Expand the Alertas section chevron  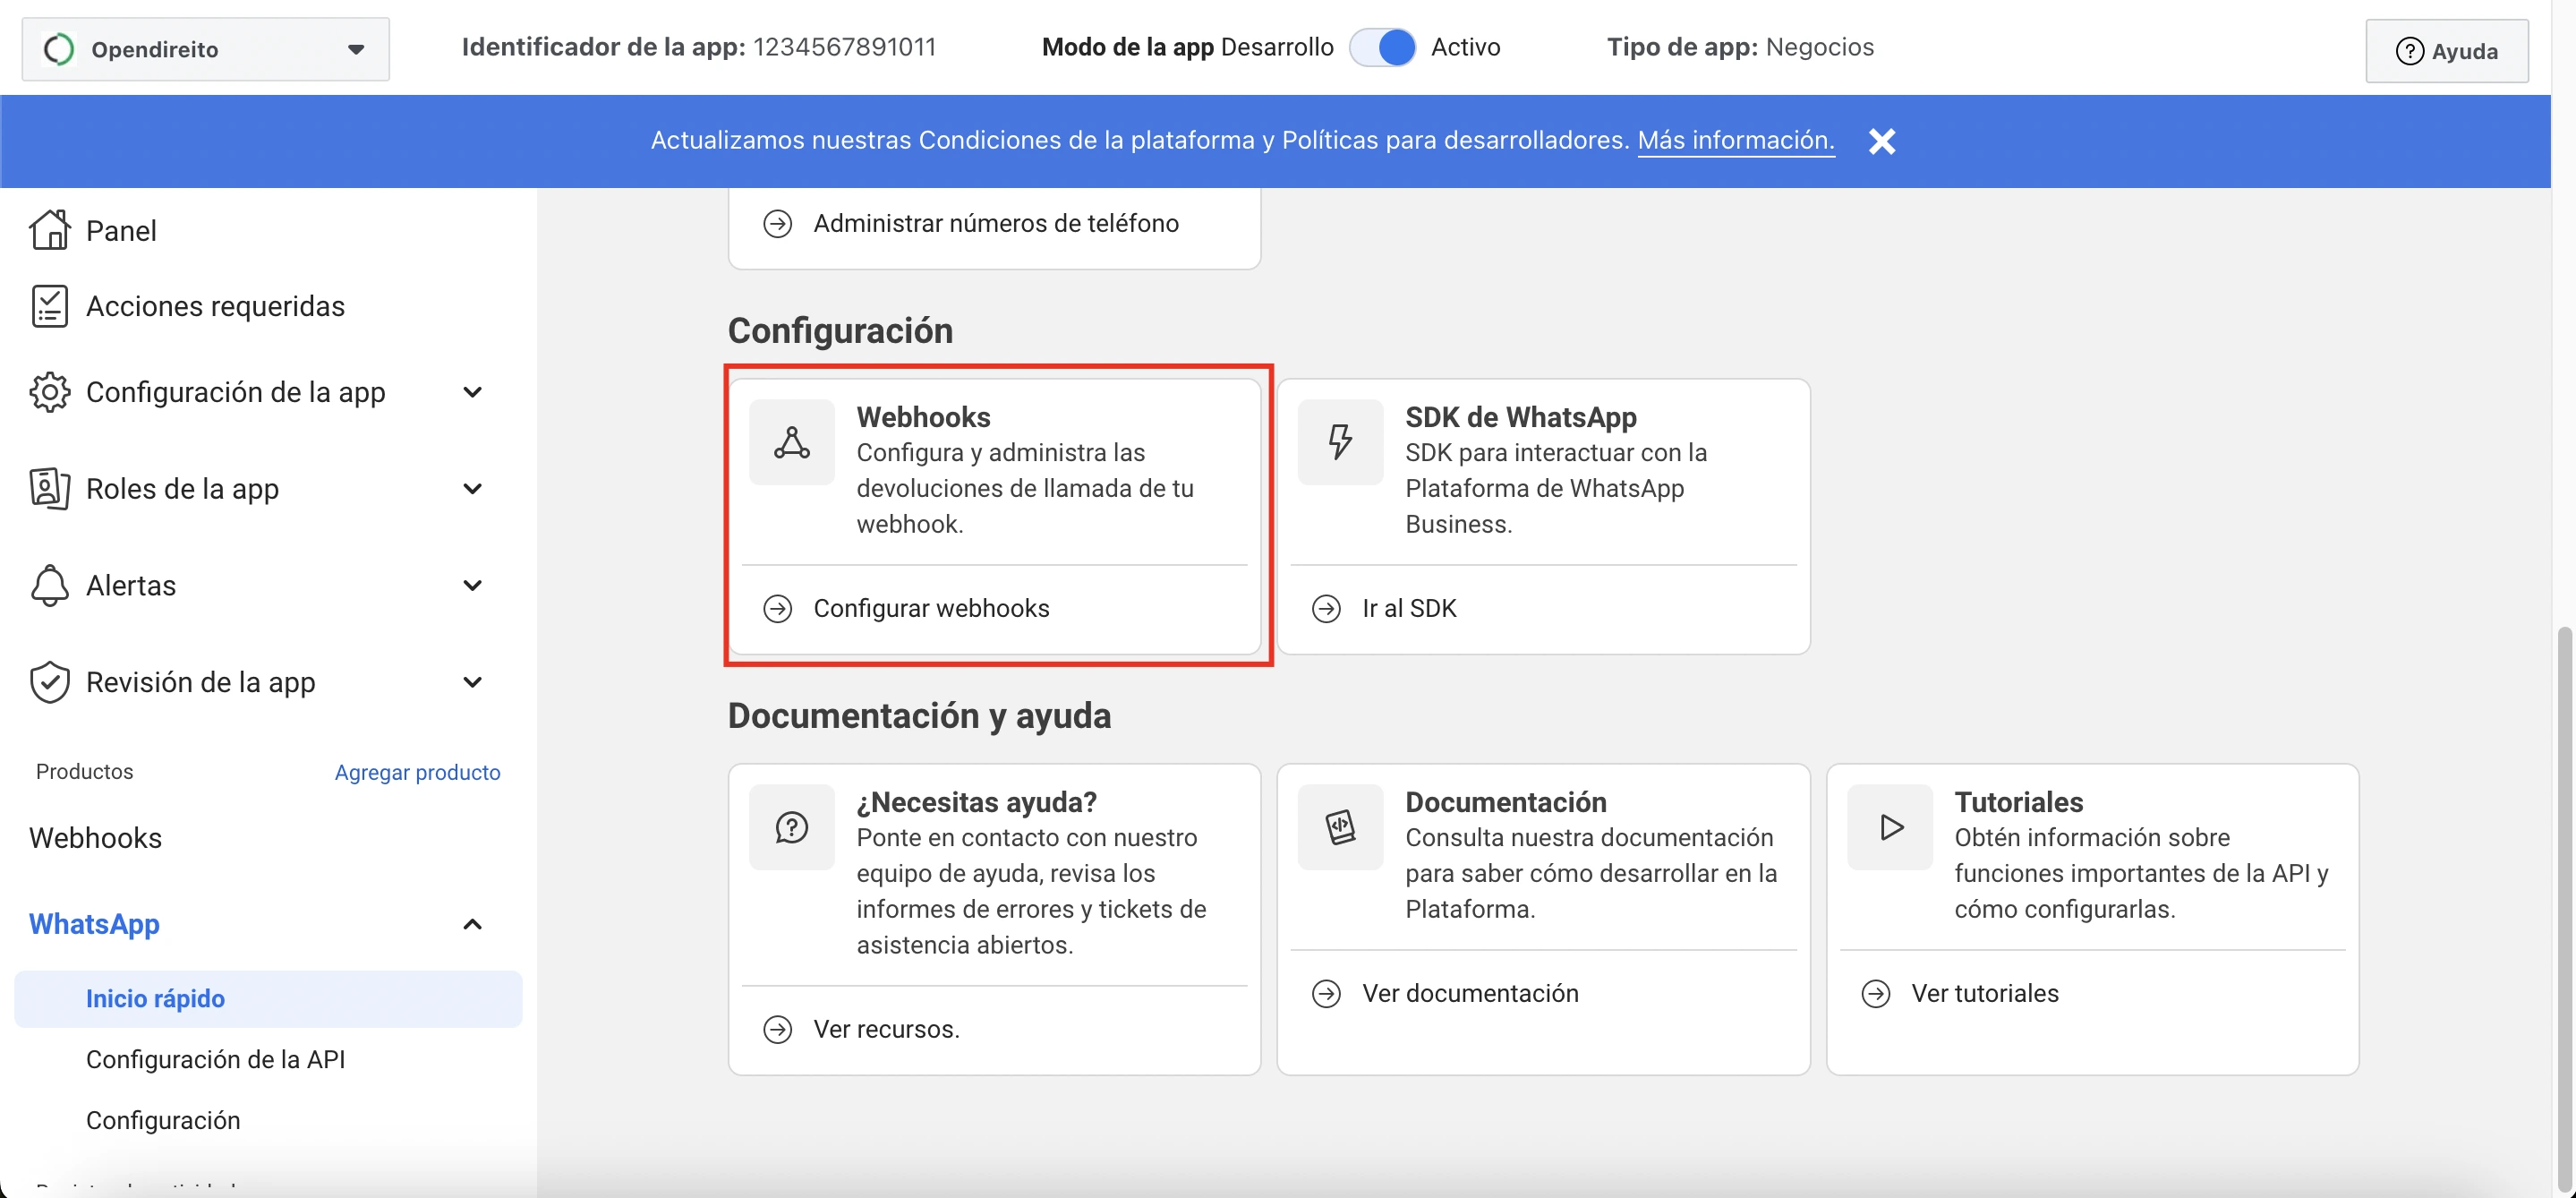click(x=472, y=585)
